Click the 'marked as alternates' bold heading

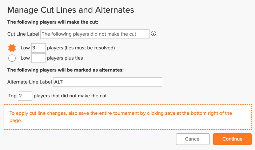(65, 70)
